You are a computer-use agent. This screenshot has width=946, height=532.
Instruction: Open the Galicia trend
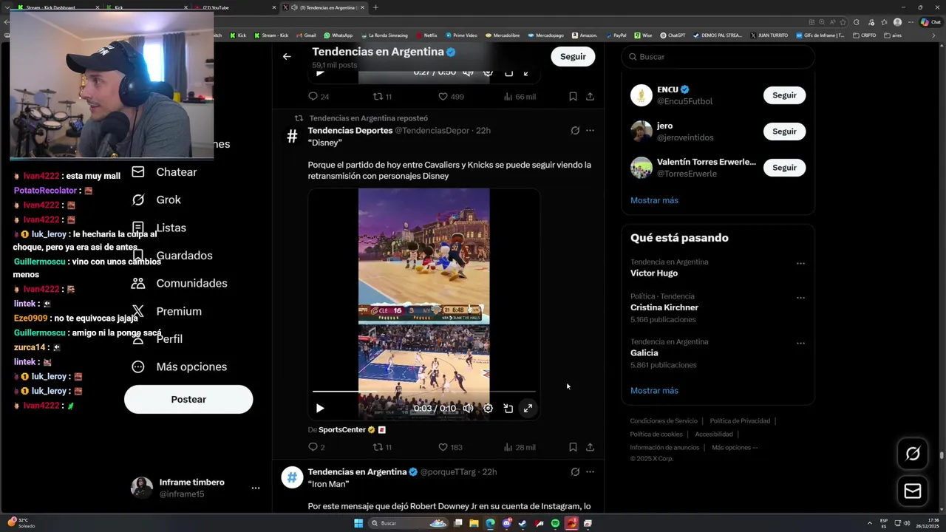click(644, 353)
